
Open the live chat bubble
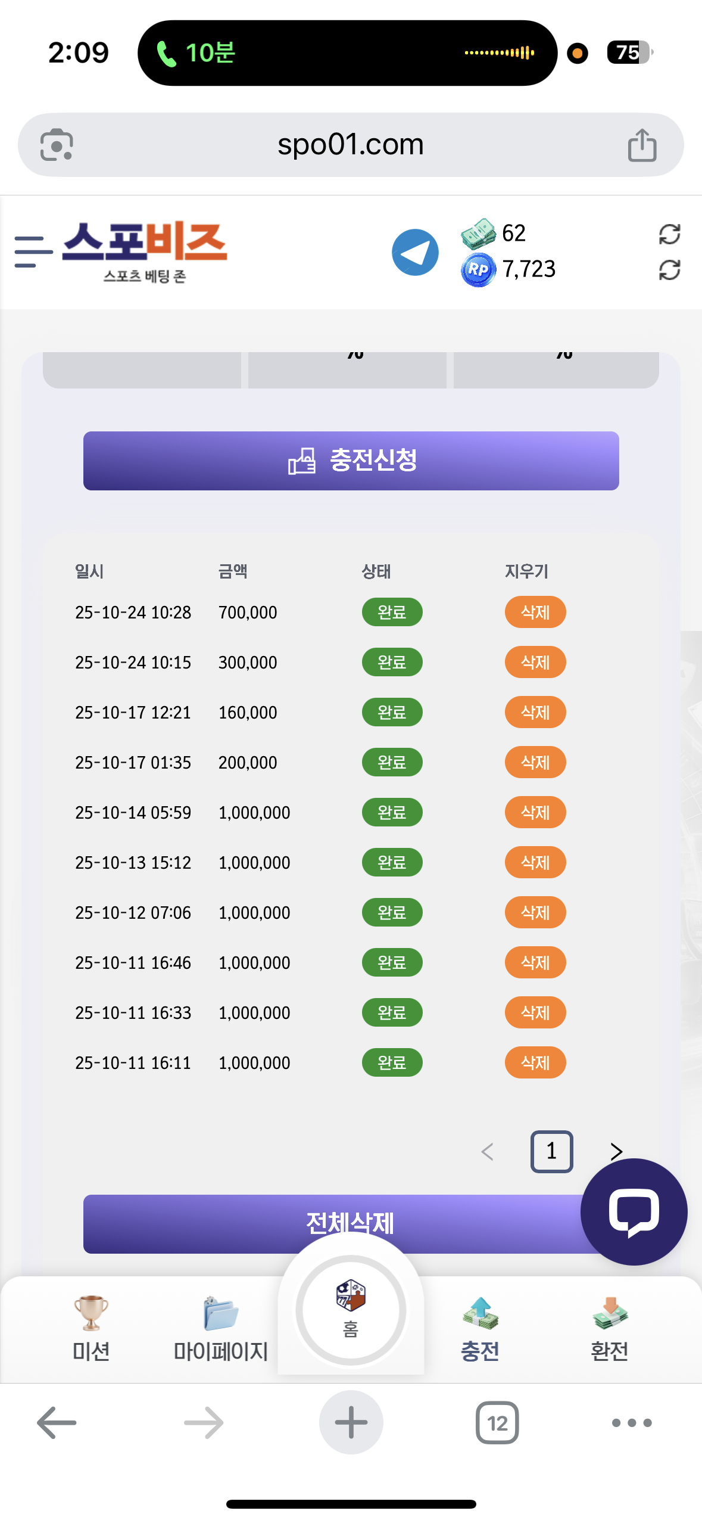pyautogui.click(x=634, y=1211)
